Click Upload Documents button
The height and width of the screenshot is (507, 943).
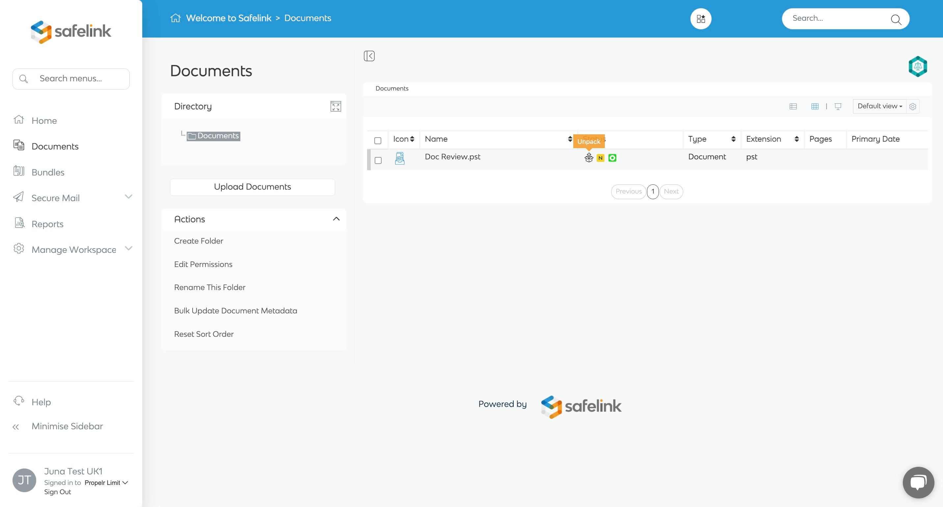pyautogui.click(x=252, y=187)
